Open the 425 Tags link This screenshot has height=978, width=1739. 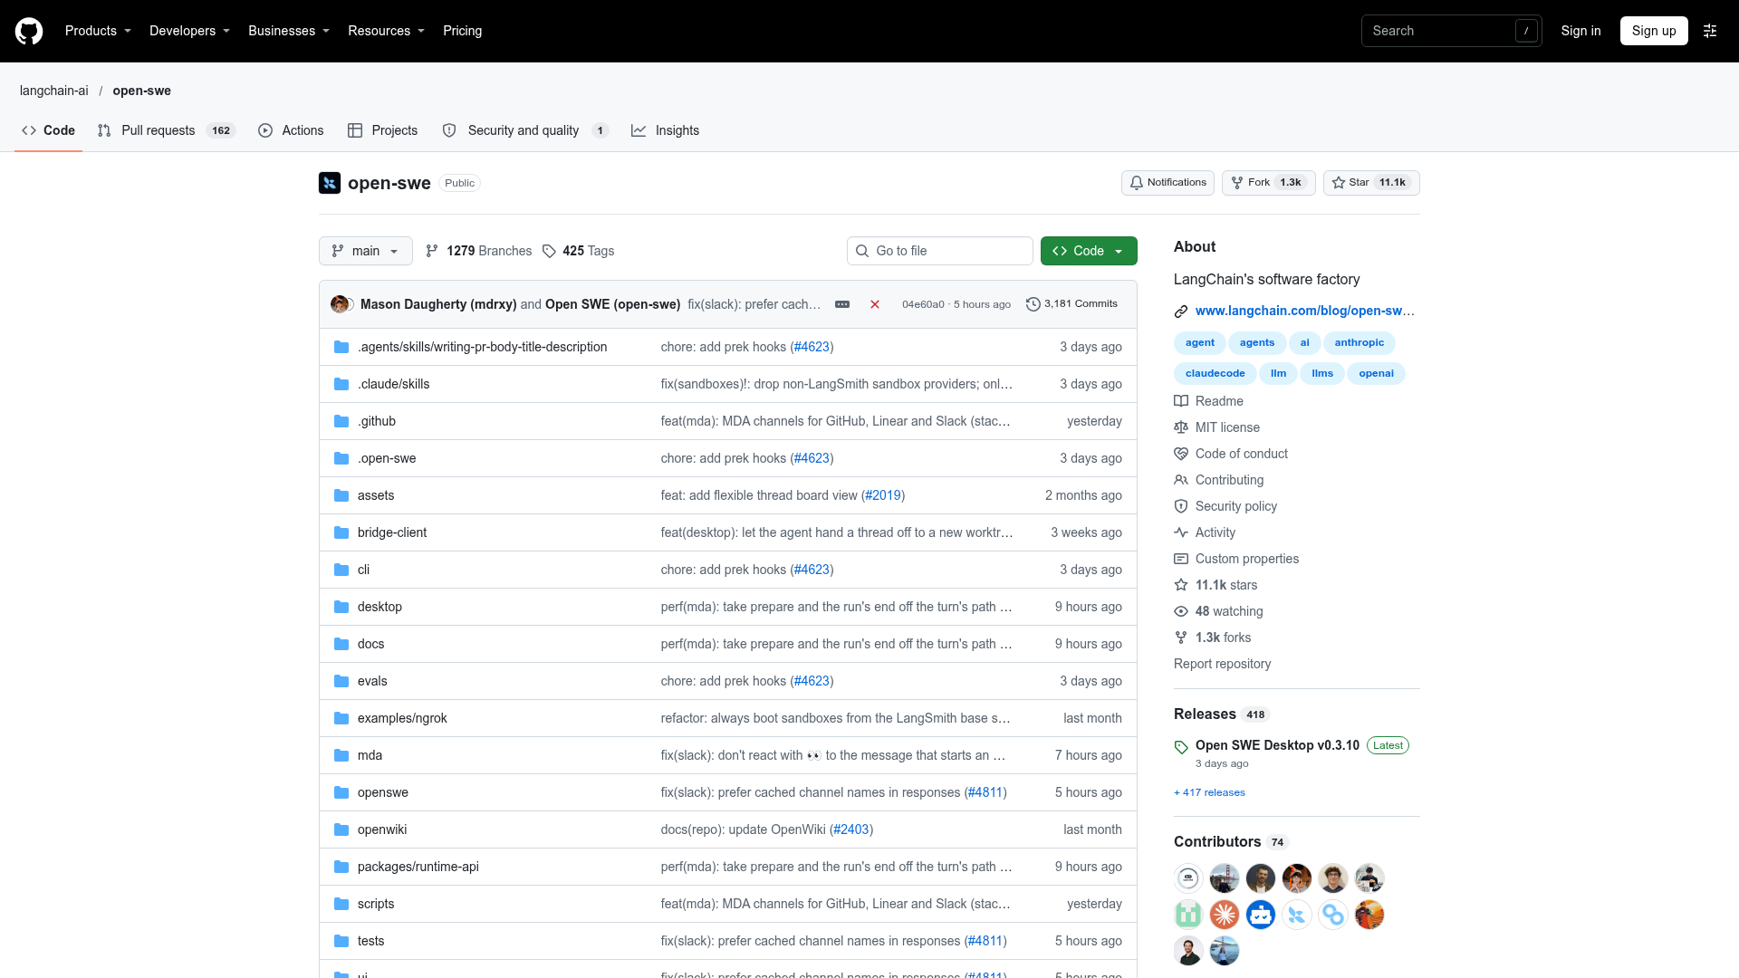(x=578, y=251)
